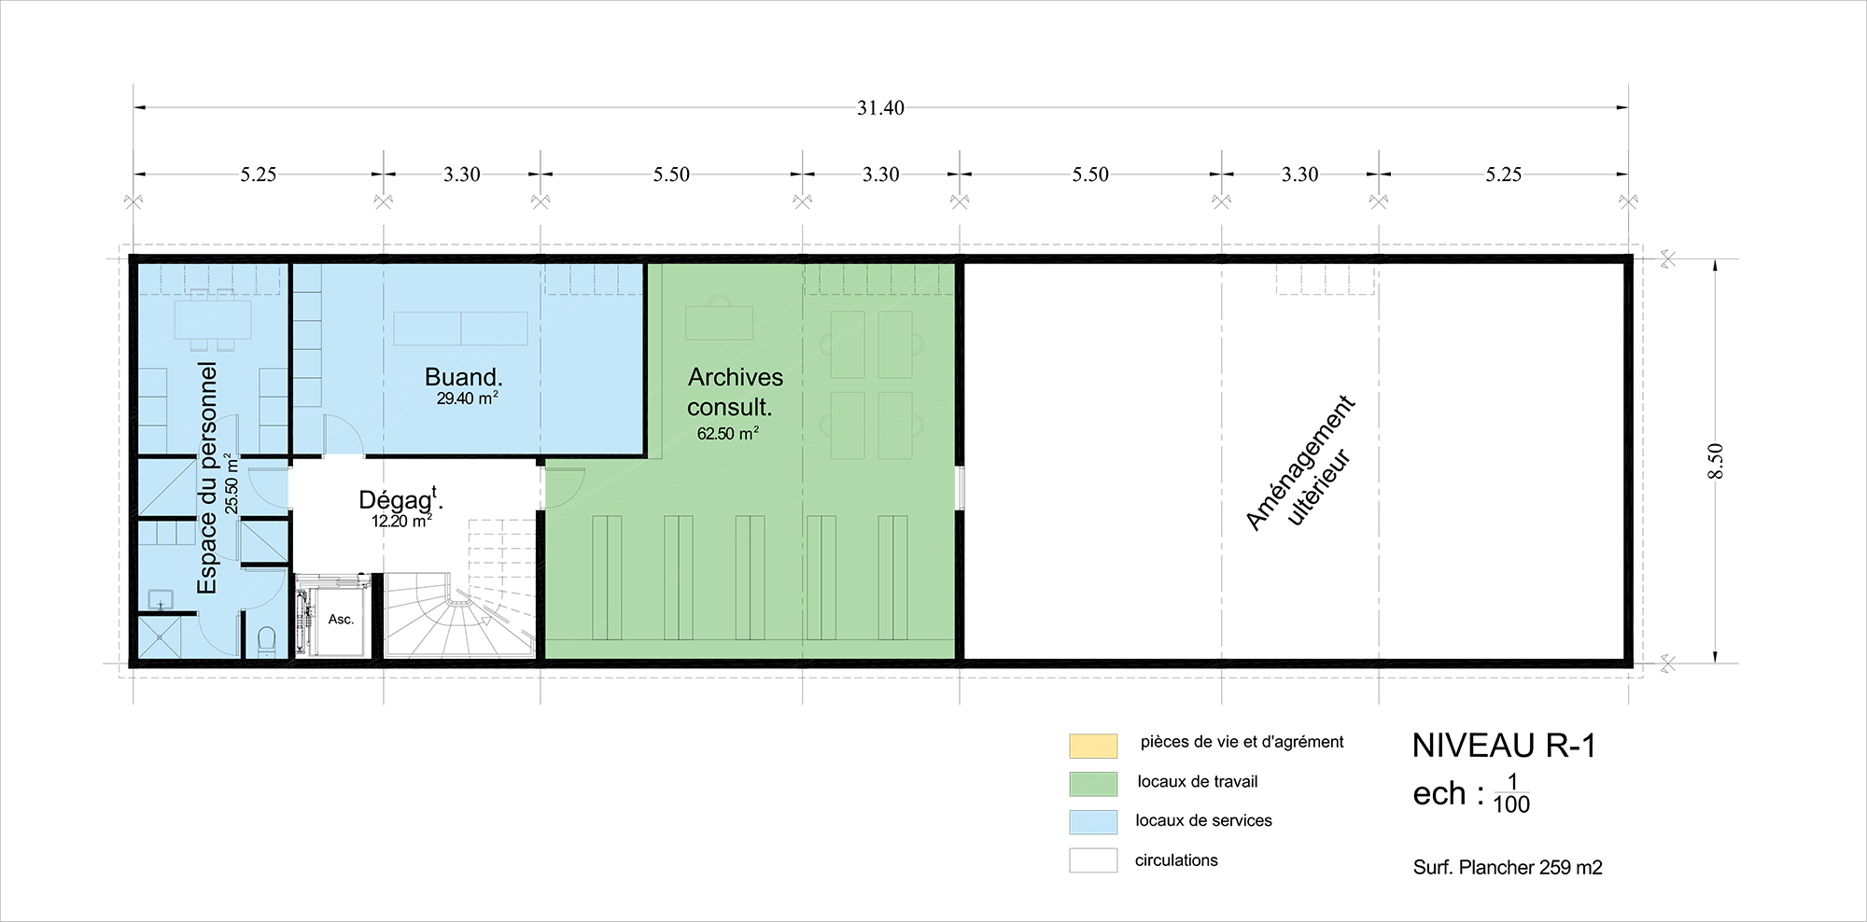Image resolution: width=1867 pixels, height=922 pixels.
Task: Select the washbasin symbol in the staff washroom
Action: (x=161, y=599)
